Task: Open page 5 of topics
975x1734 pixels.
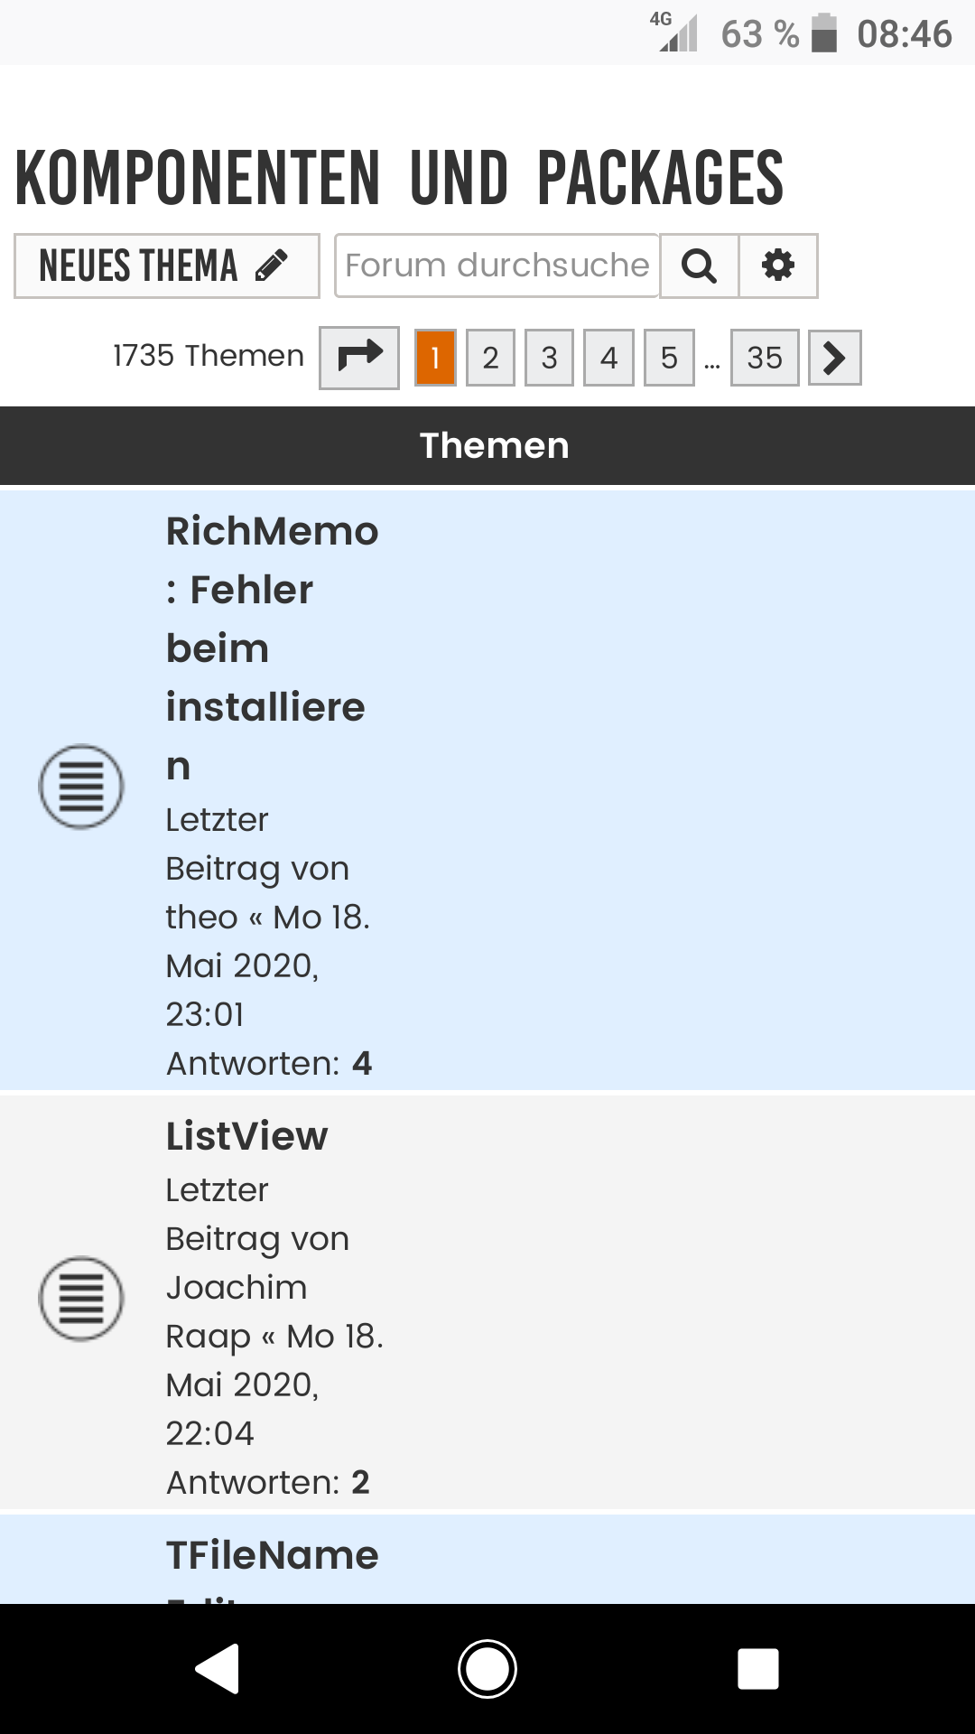Action: [x=669, y=358]
